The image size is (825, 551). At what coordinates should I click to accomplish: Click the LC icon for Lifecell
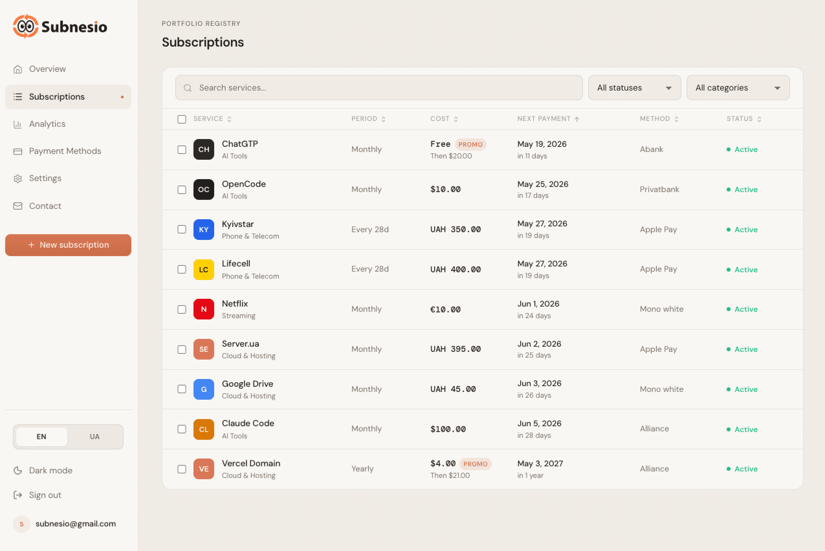204,270
